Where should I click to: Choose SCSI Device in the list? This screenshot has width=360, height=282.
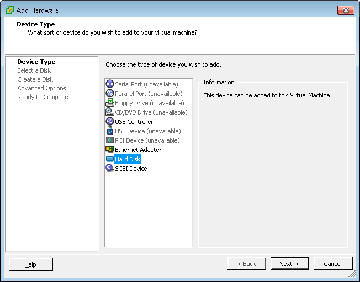pos(131,169)
